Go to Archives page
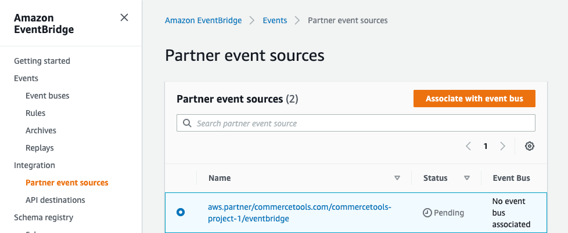This screenshot has width=568, height=233. click(41, 130)
